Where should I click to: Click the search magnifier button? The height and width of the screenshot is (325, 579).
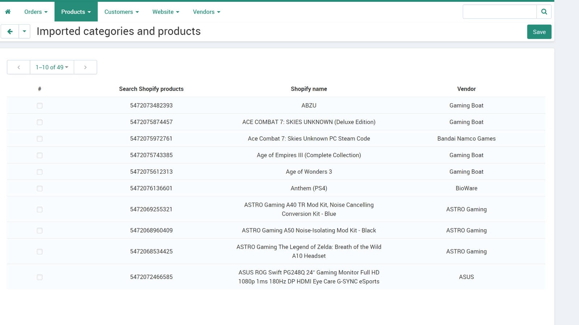point(544,12)
